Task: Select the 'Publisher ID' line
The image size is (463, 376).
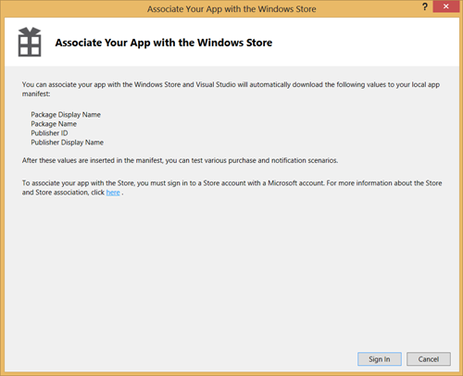Action: click(x=49, y=133)
